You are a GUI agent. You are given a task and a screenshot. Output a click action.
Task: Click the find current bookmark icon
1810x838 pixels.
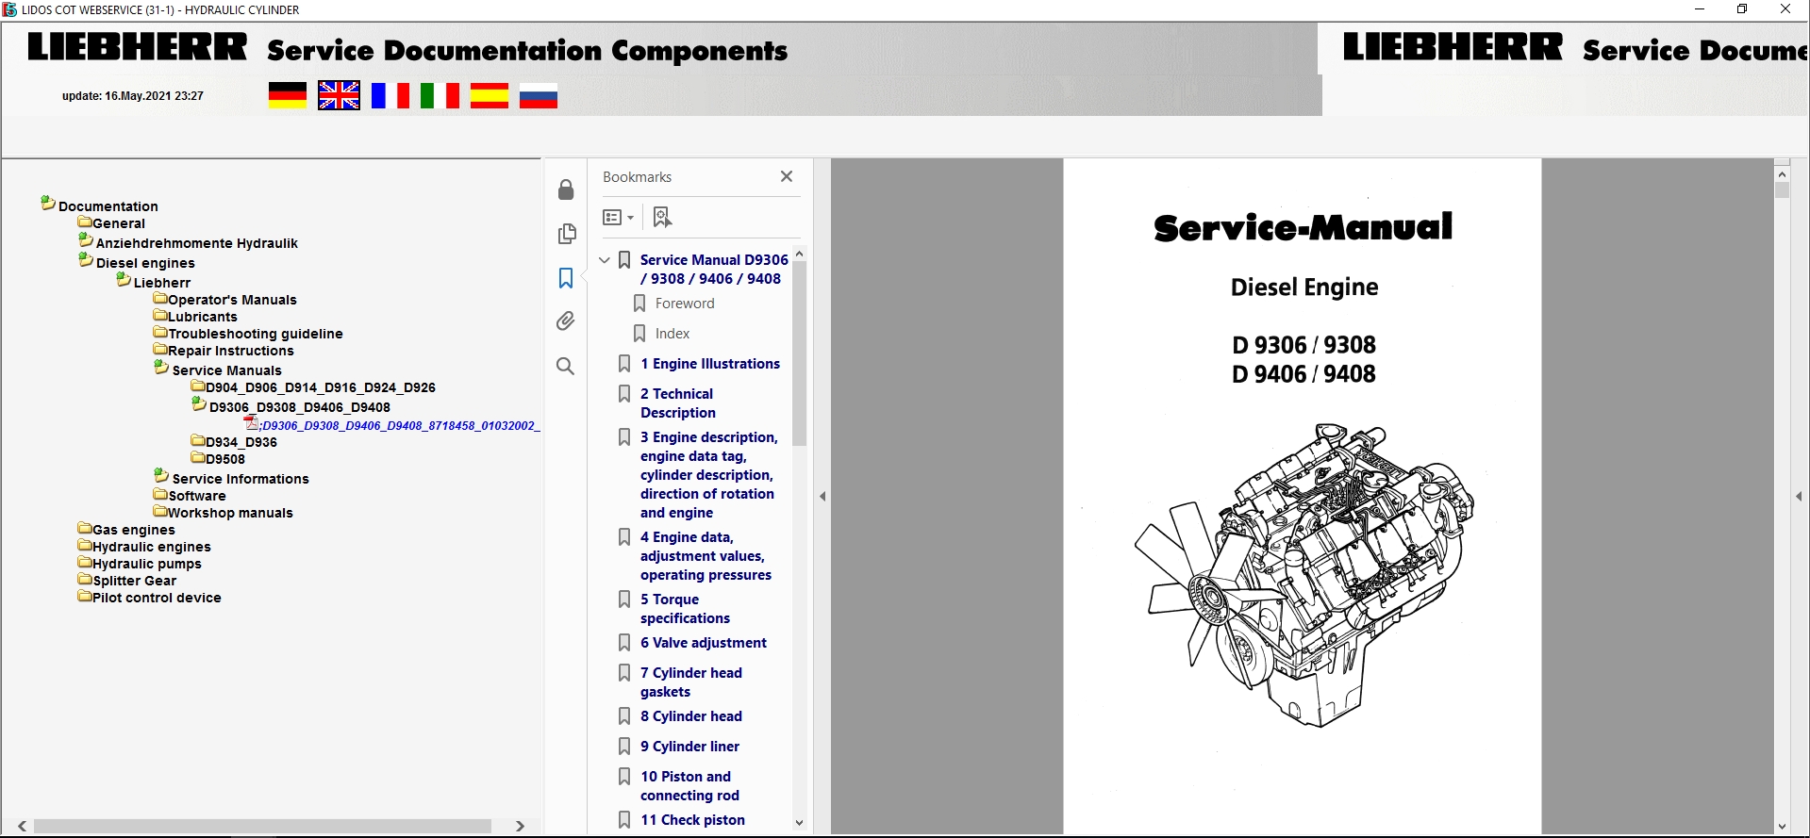(x=662, y=218)
